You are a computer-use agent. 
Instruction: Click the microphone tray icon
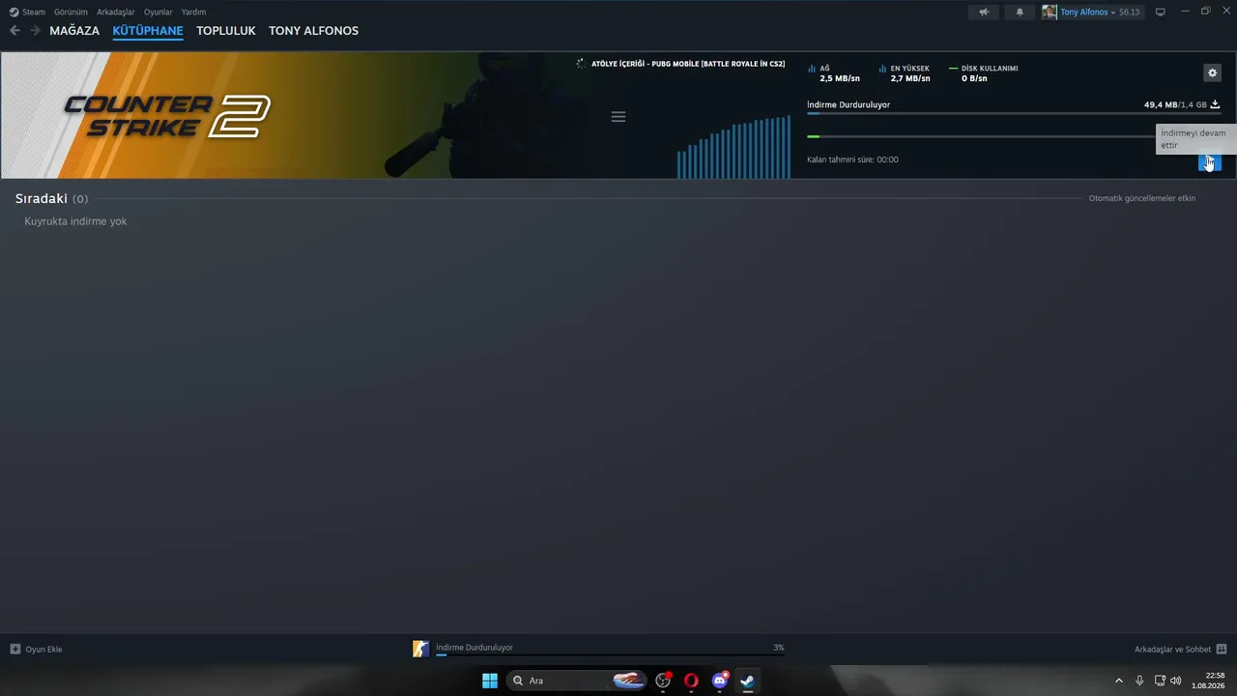(1139, 681)
